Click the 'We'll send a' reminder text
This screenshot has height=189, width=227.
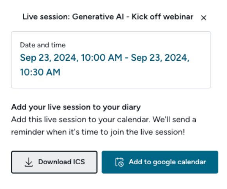tap(175, 120)
